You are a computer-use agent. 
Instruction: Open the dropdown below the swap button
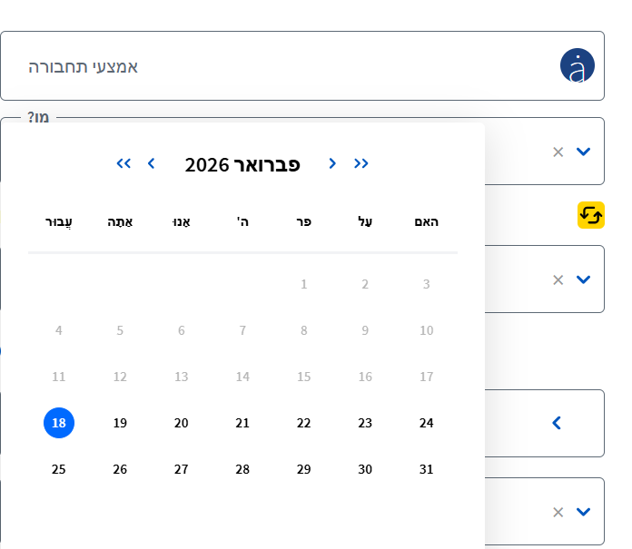point(583,279)
